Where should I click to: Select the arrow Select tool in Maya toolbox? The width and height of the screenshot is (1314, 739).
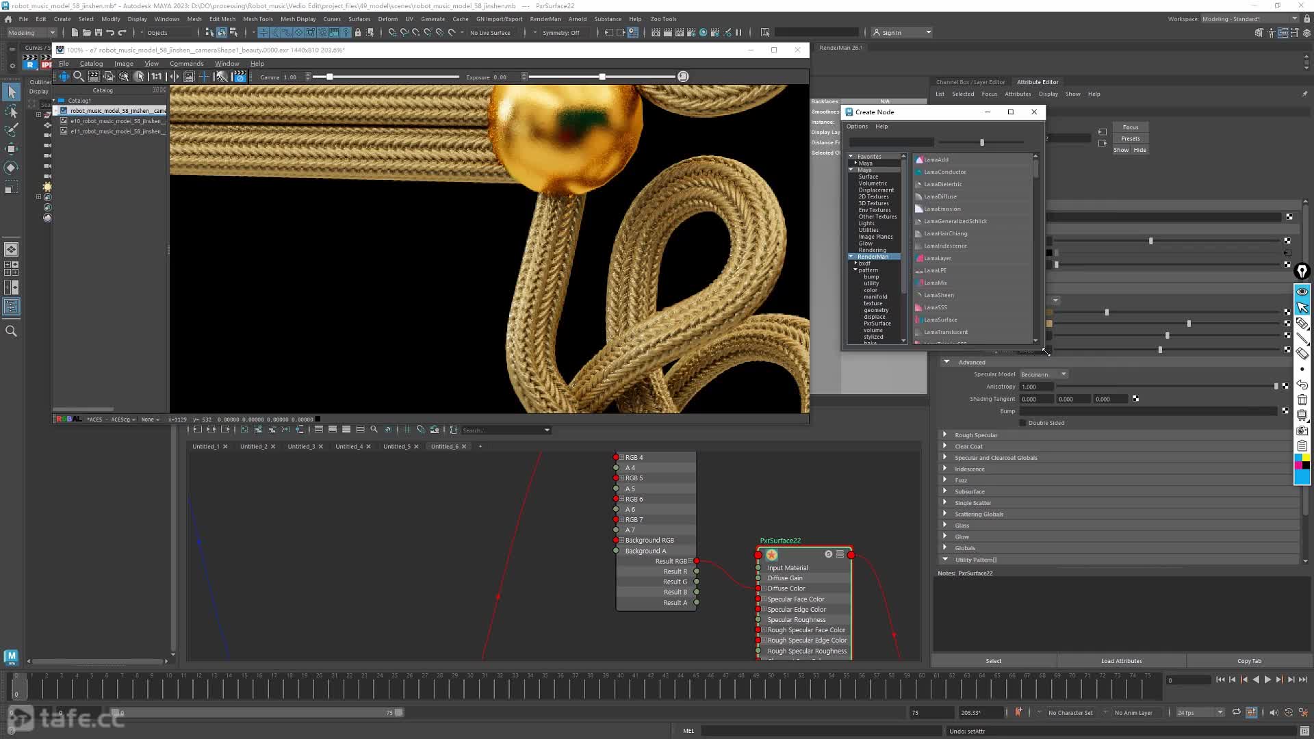point(12,92)
